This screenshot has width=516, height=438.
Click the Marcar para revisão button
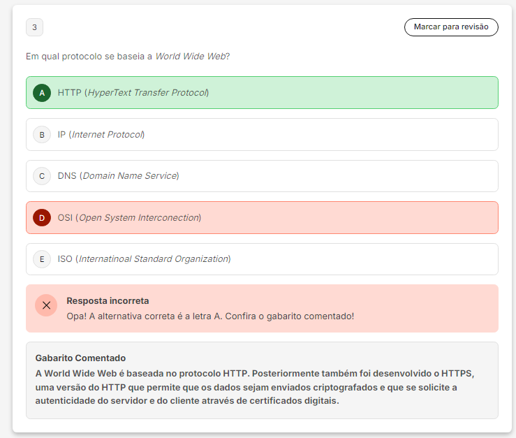451,27
